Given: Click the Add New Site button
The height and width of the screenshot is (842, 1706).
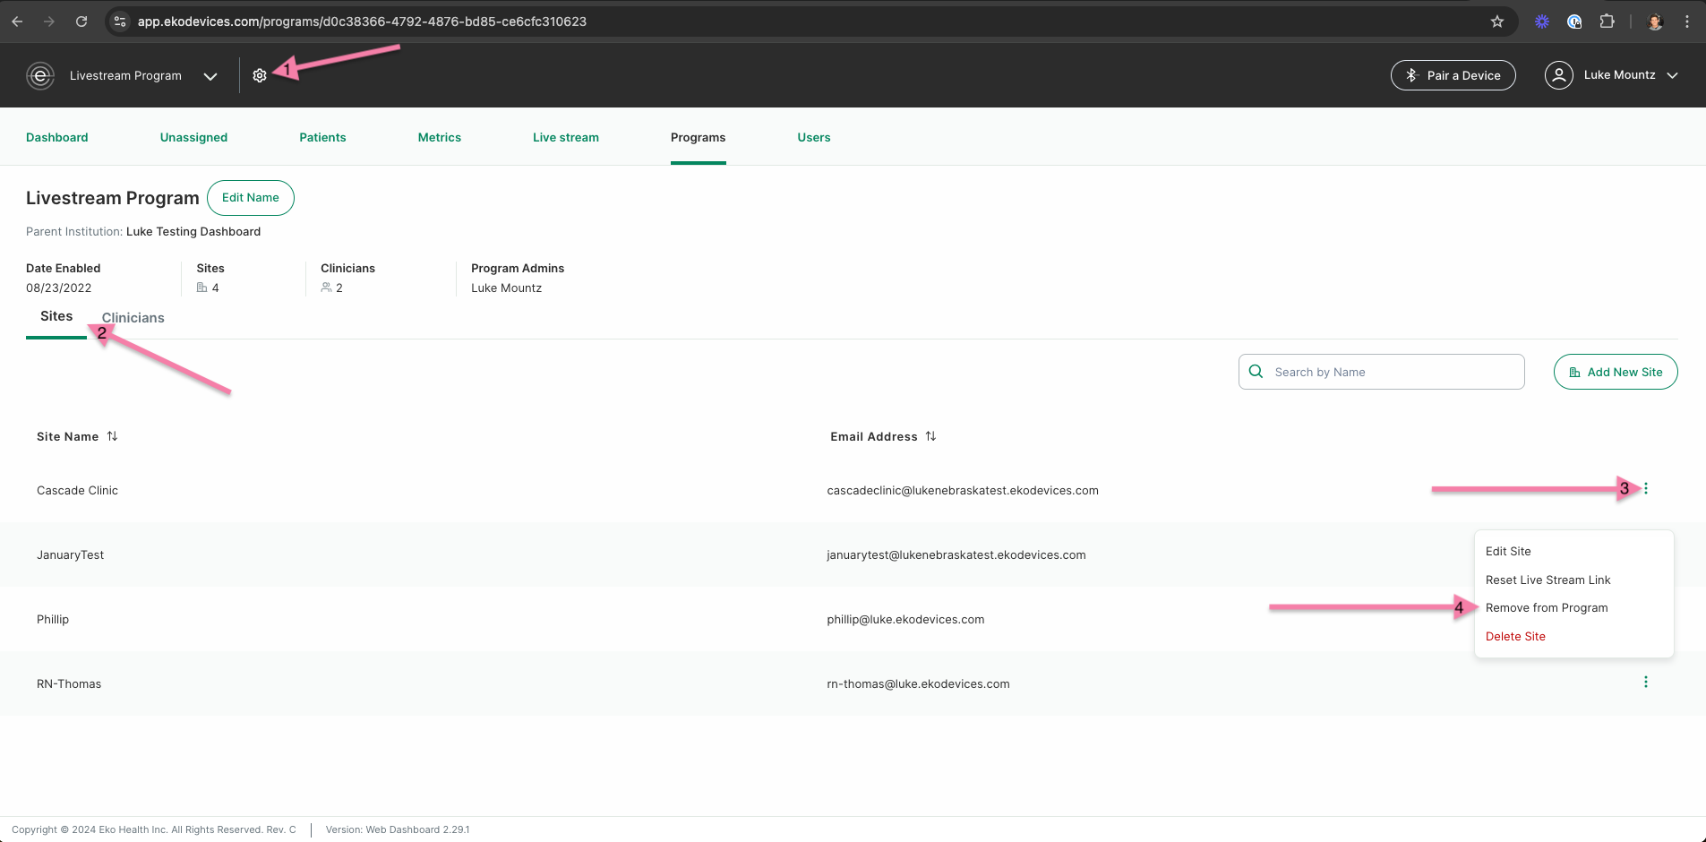Looking at the screenshot, I should [x=1616, y=372].
